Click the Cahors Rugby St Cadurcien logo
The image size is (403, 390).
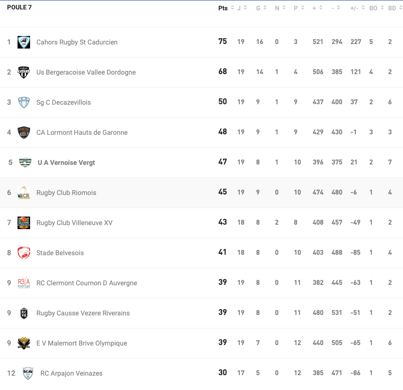click(24, 42)
